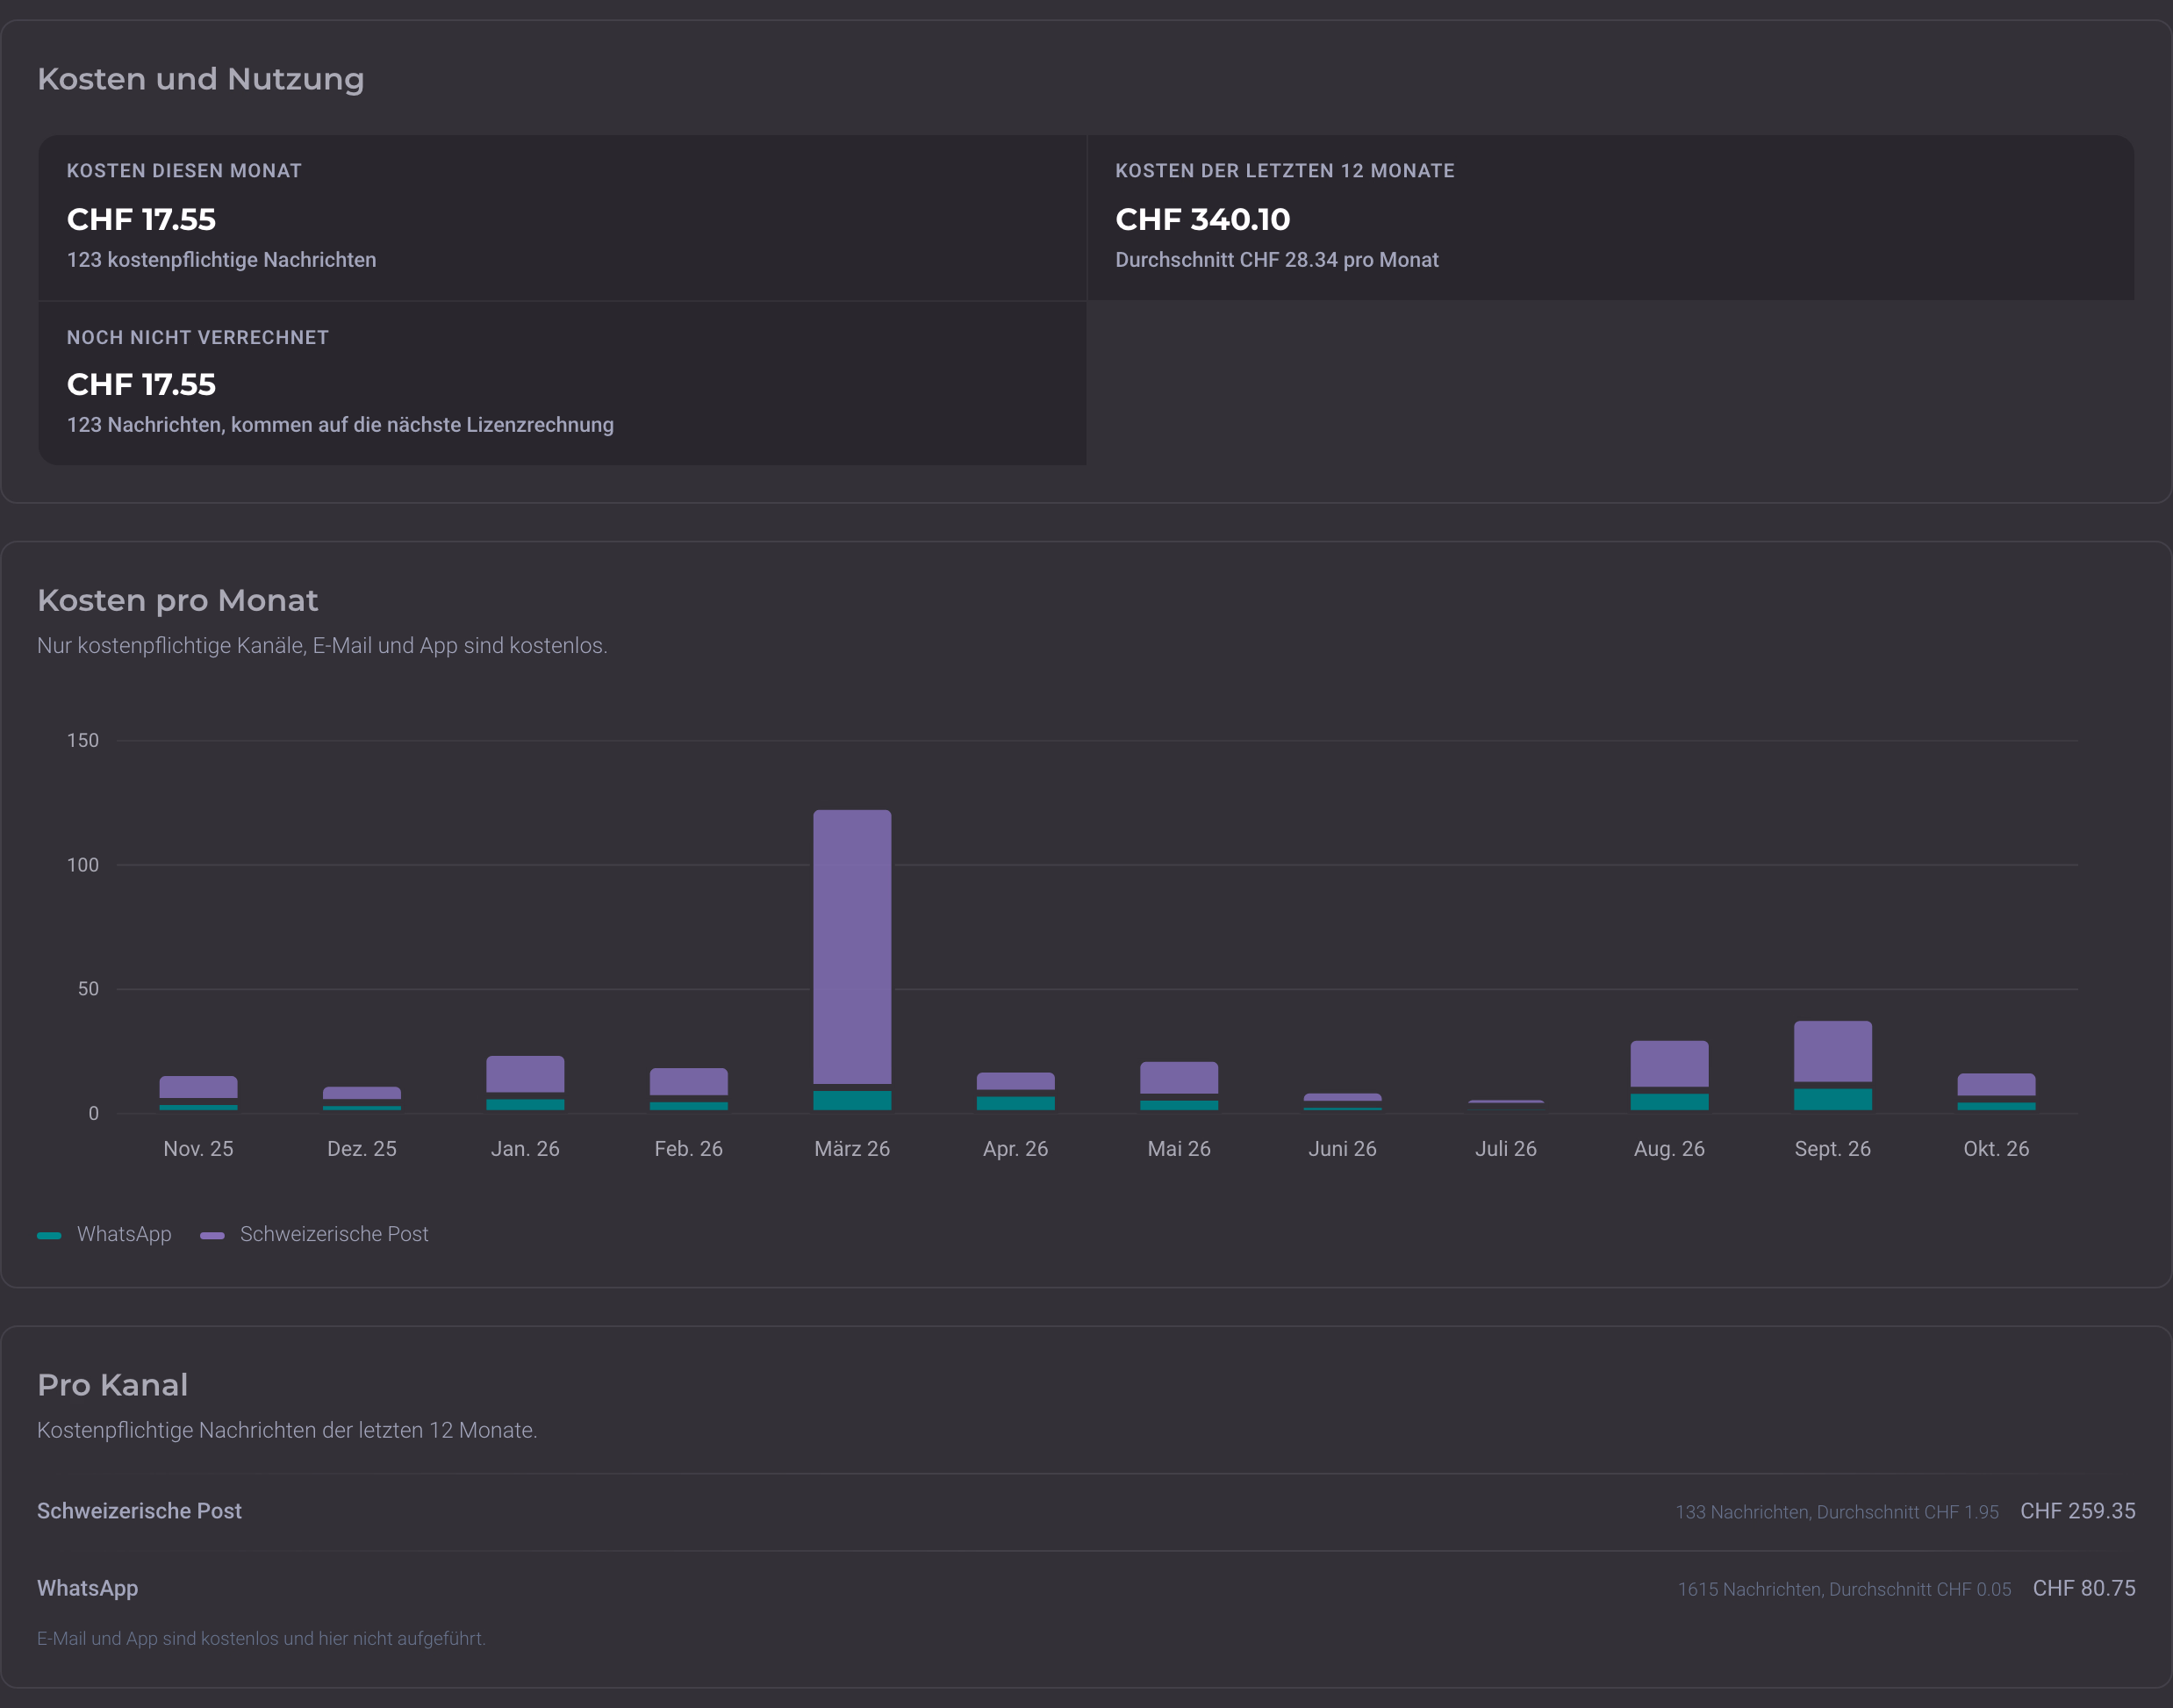Viewport: 2173px width, 1708px height.
Task: Toggle the WhatsApp legend entry
Action: [x=104, y=1234]
